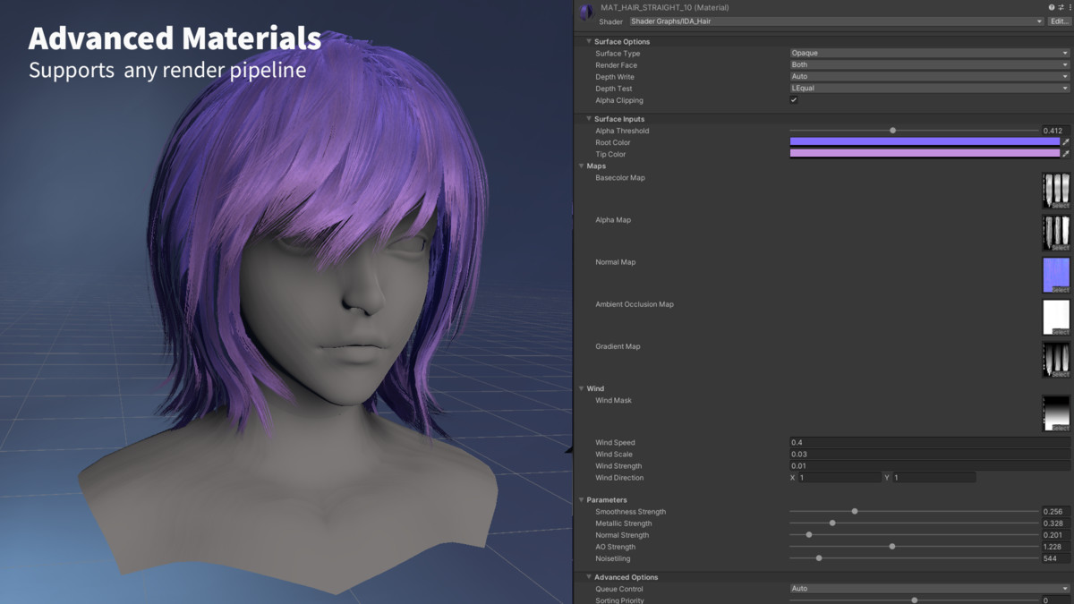Click the Wind Speed value field
The width and height of the screenshot is (1074, 604).
coord(929,443)
